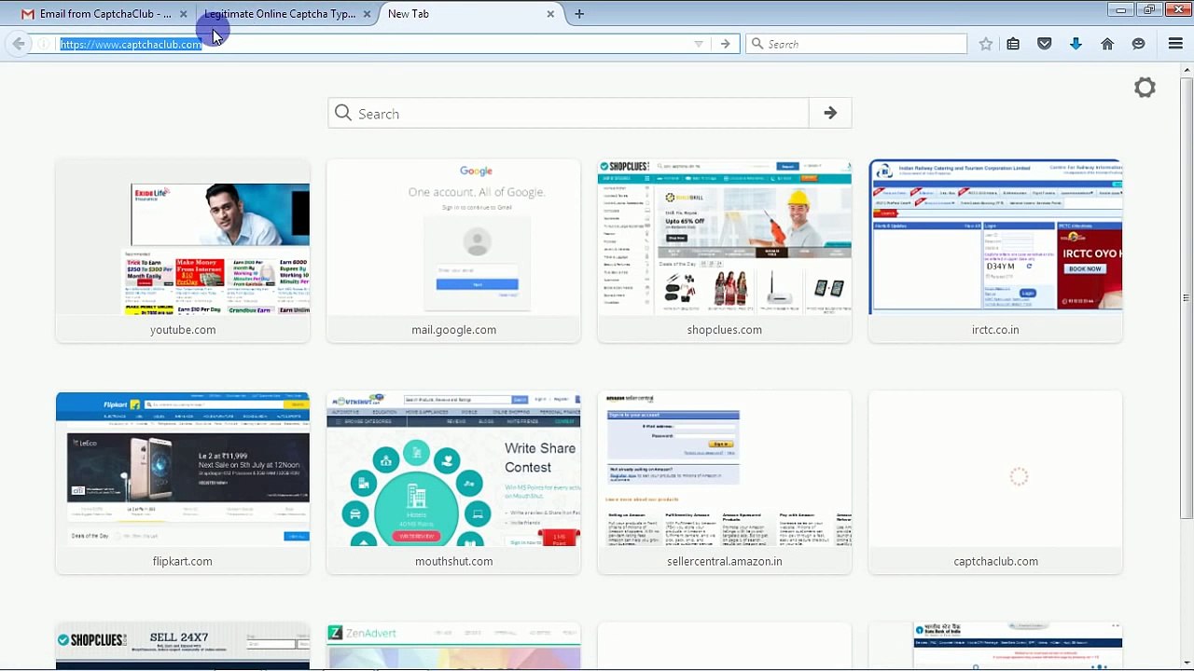This screenshot has height=671, width=1194.
Task: Close the Legitimate Online Captcha tab
Action: point(367,14)
